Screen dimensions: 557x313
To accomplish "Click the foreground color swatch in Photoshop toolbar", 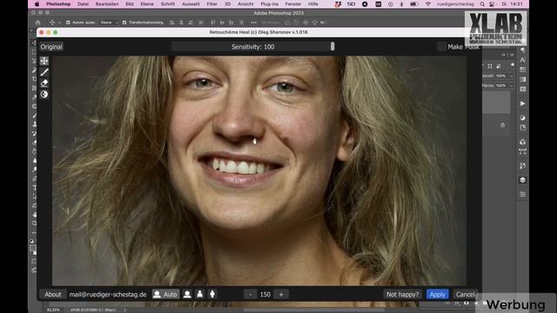I will (x=33, y=248).
